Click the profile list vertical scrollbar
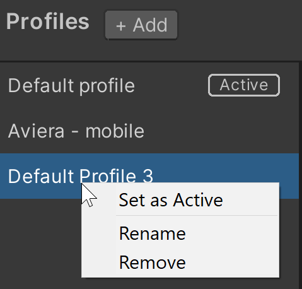 pos(300,175)
